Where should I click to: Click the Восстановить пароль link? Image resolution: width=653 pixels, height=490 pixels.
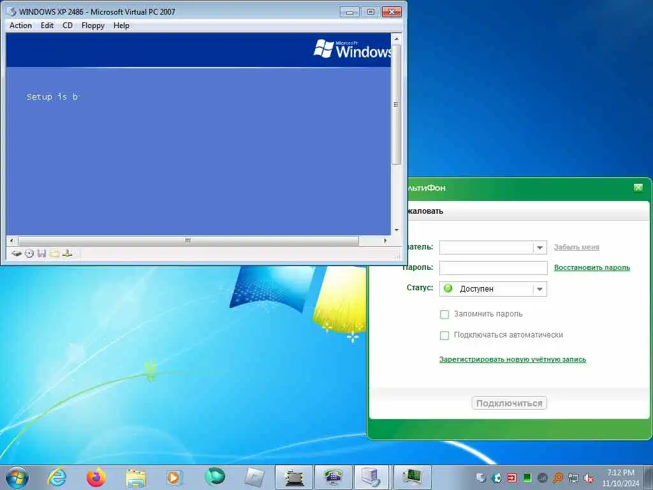(592, 267)
